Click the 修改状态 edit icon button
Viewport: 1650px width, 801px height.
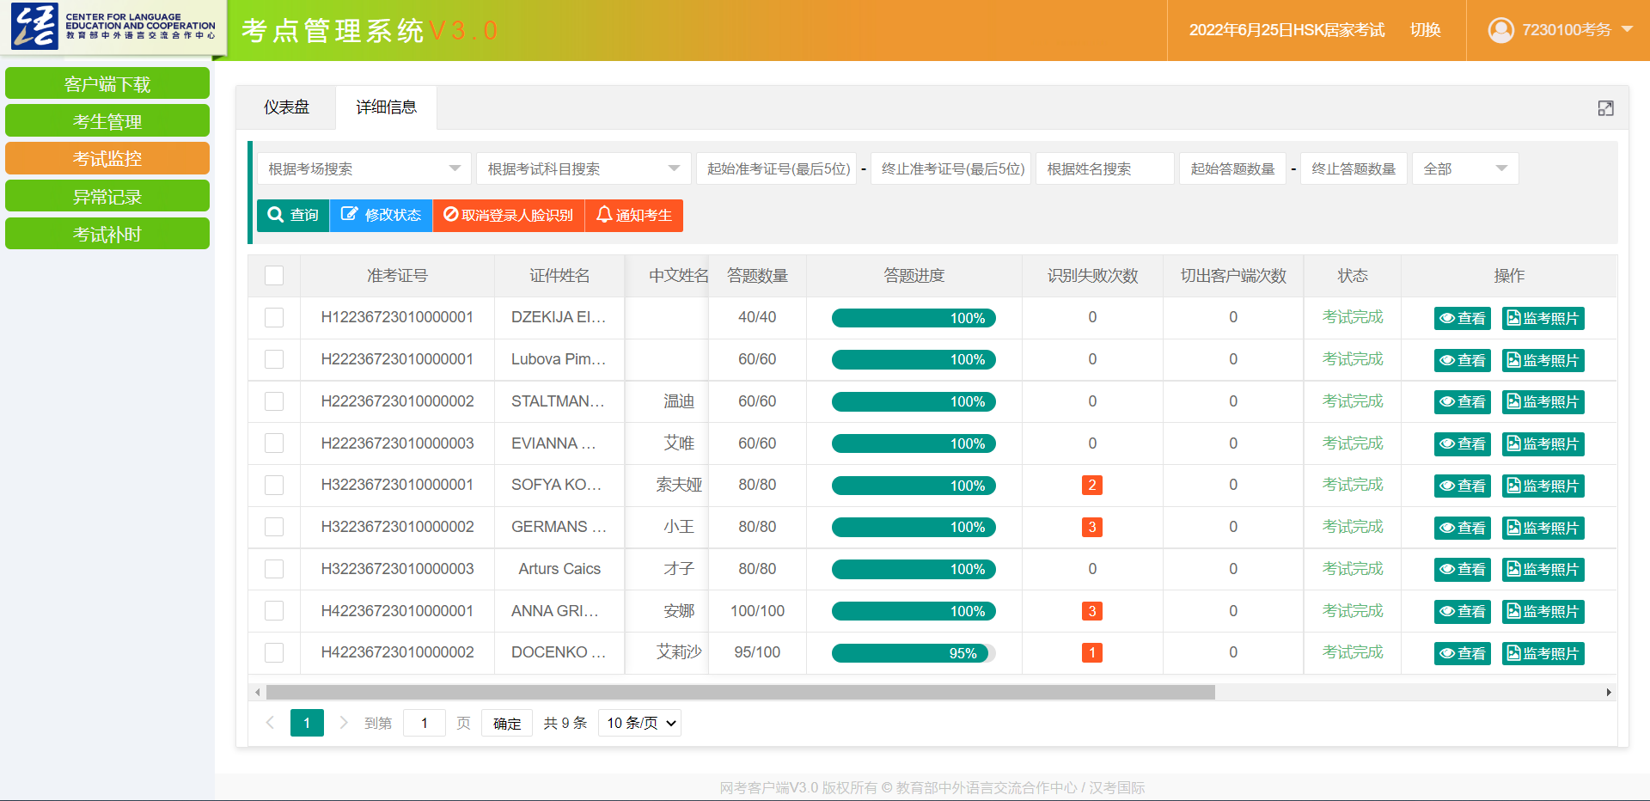pyautogui.click(x=381, y=215)
